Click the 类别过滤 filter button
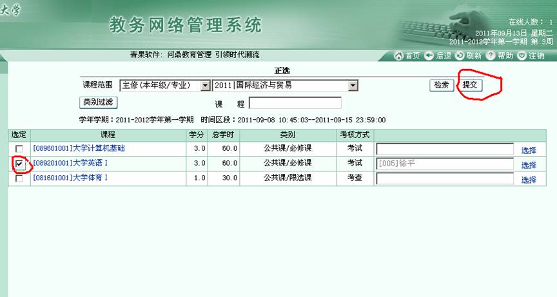This screenshot has height=297, width=557. coord(97,102)
